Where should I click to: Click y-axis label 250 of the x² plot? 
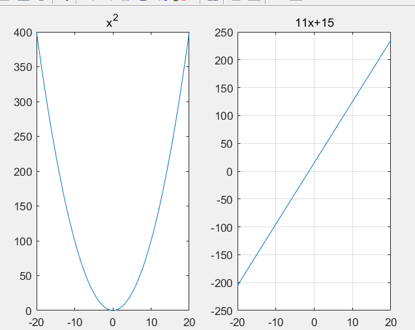(23, 137)
